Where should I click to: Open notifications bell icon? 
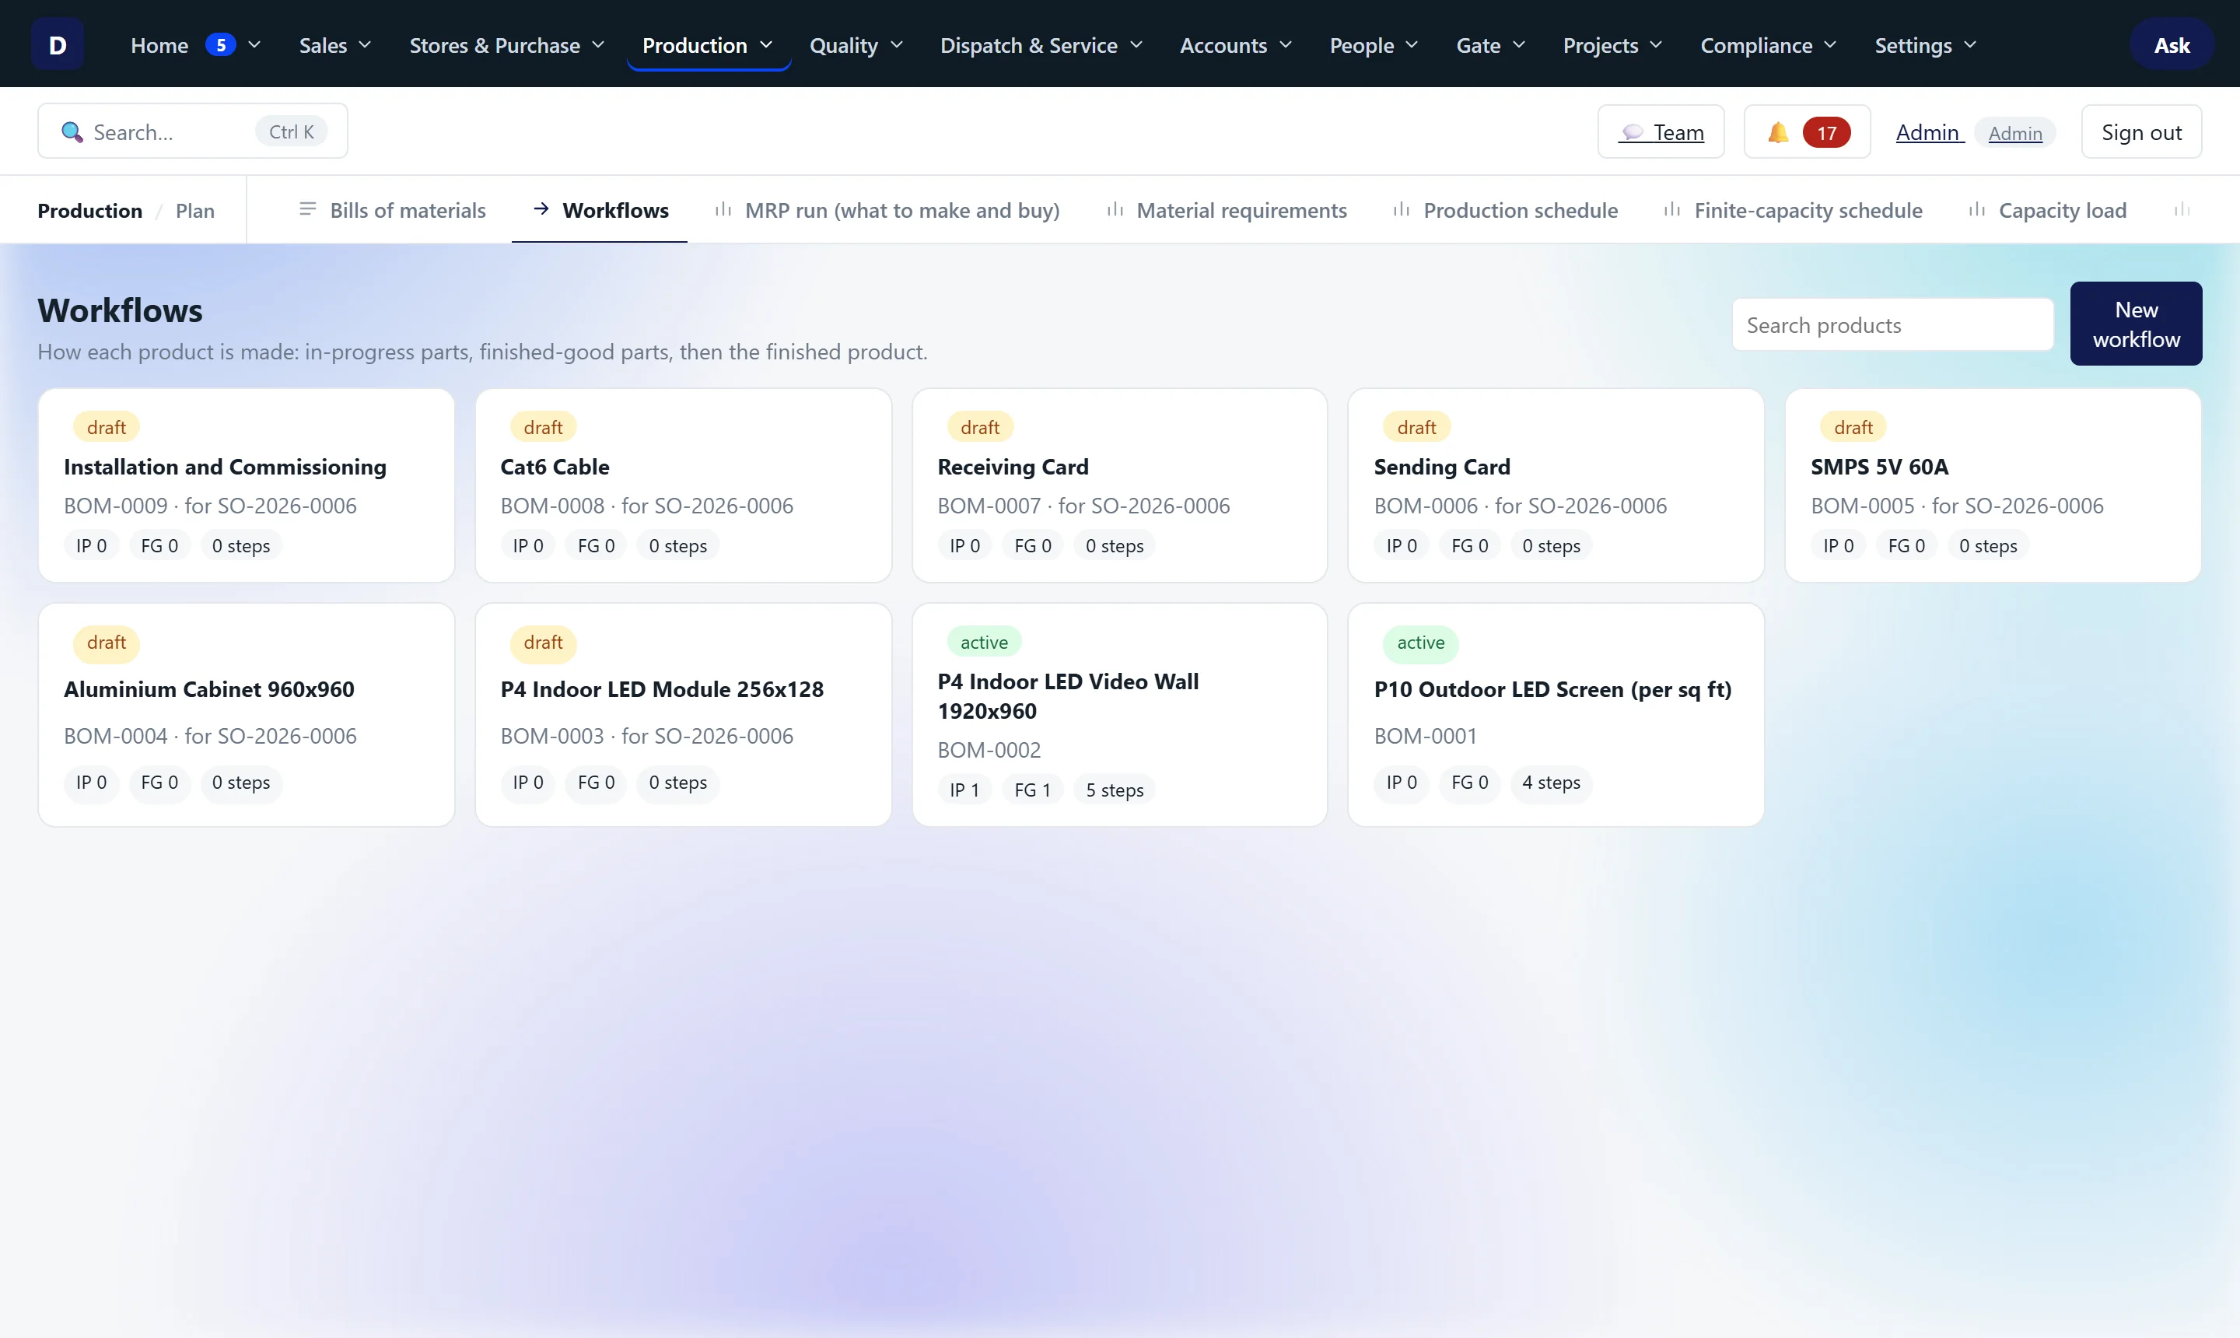pyautogui.click(x=1777, y=132)
